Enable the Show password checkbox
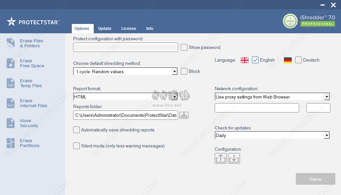The image size is (341, 195). [184, 47]
